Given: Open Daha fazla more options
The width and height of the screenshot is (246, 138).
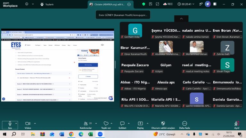Looking at the screenshot, I should pos(184,125).
